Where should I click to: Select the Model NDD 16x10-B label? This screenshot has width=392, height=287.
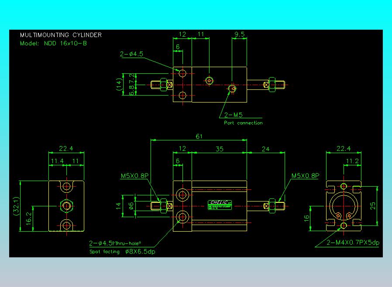pos(53,44)
